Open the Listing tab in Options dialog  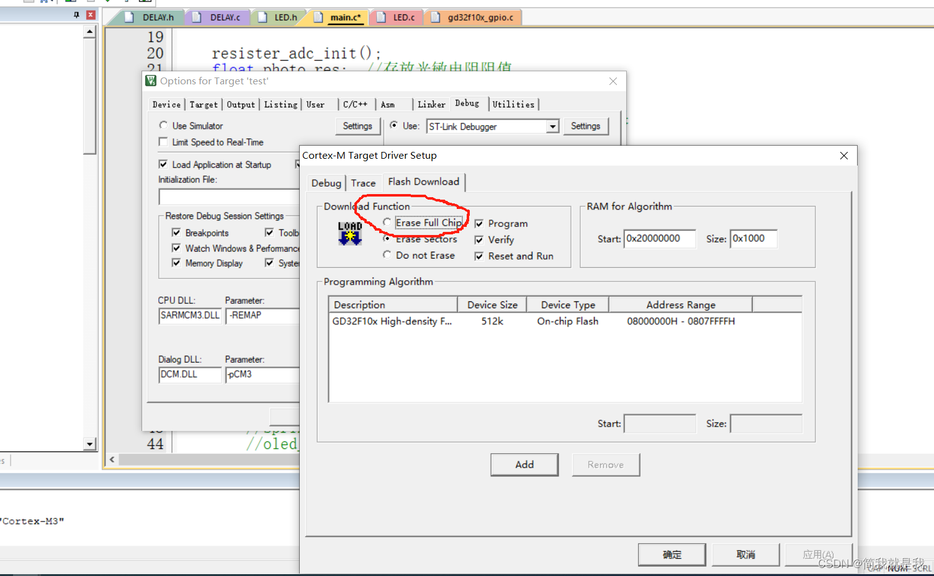(x=281, y=105)
